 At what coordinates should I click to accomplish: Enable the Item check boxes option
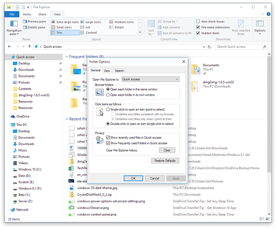pos(198,22)
